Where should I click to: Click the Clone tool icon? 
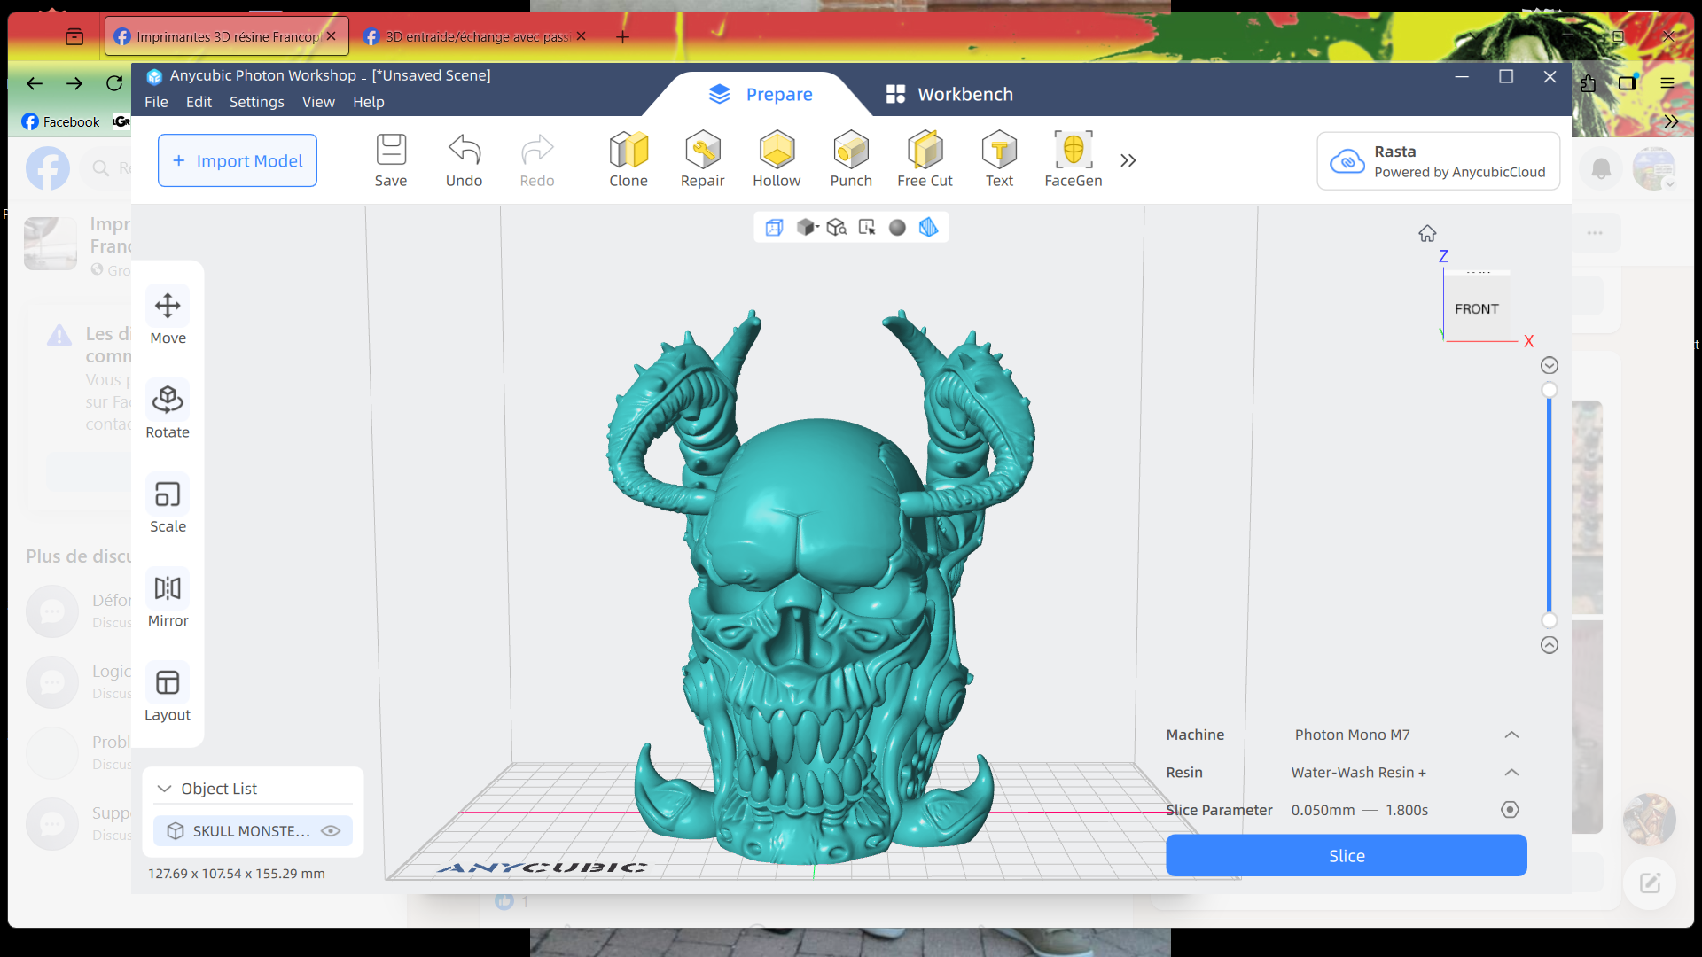pyautogui.click(x=628, y=159)
